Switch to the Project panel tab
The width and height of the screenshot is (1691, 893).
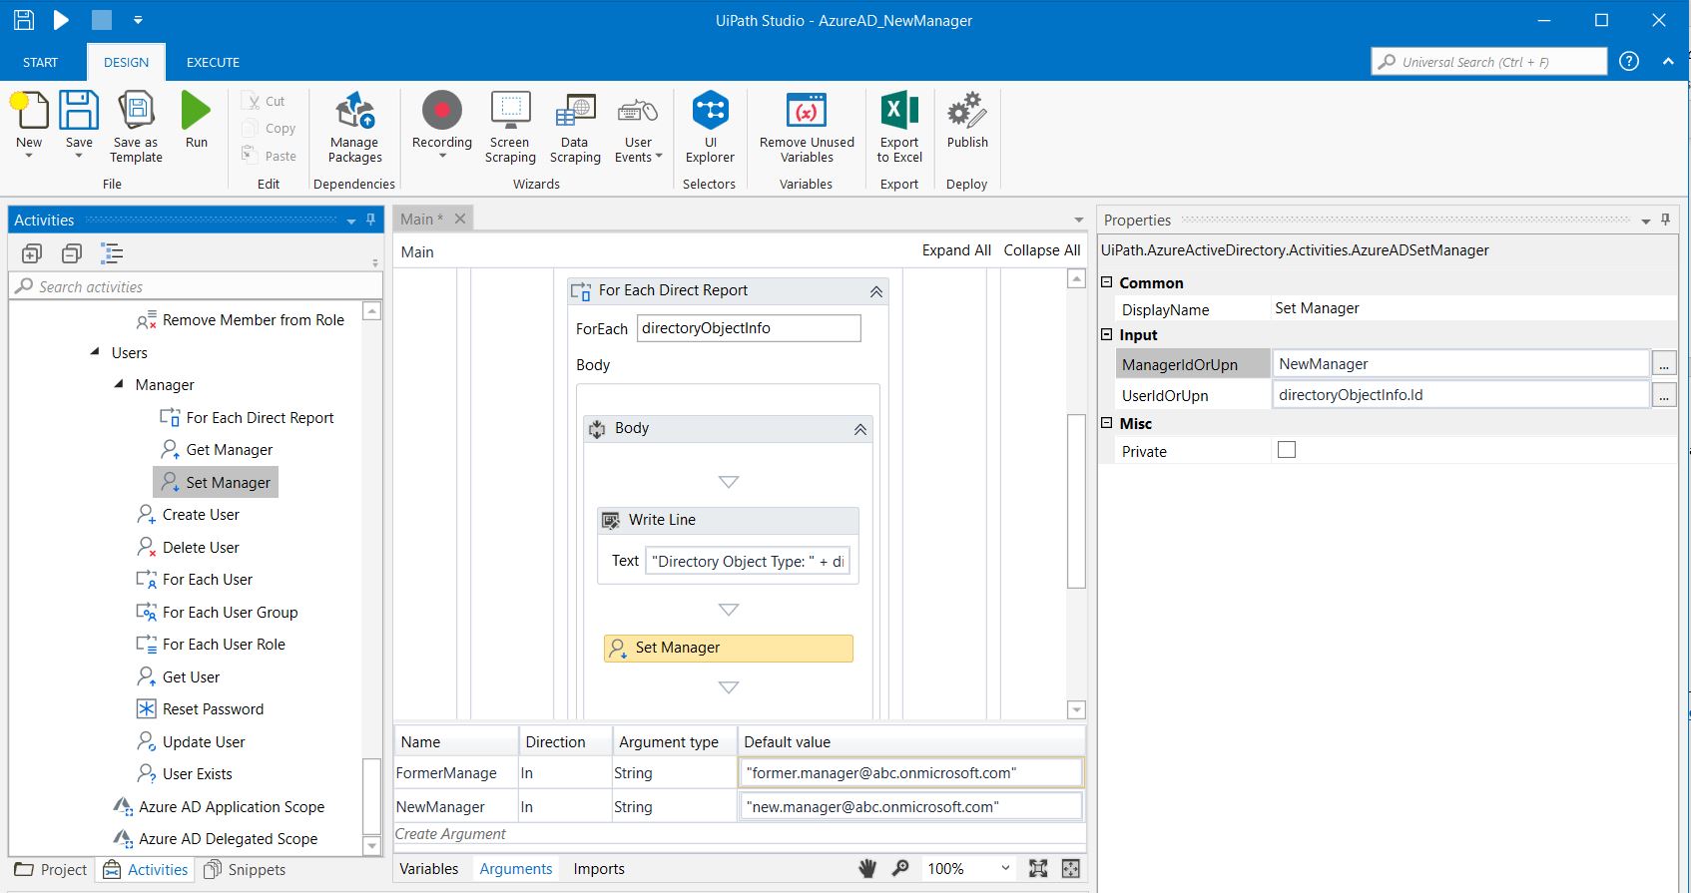pyautogui.click(x=52, y=870)
